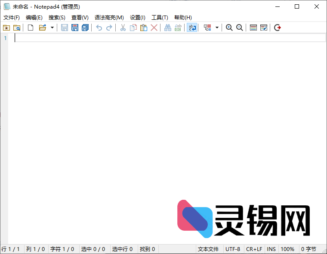Click the Cut scissors icon
The width and height of the screenshot is (327, 254).
click(123, 28)
